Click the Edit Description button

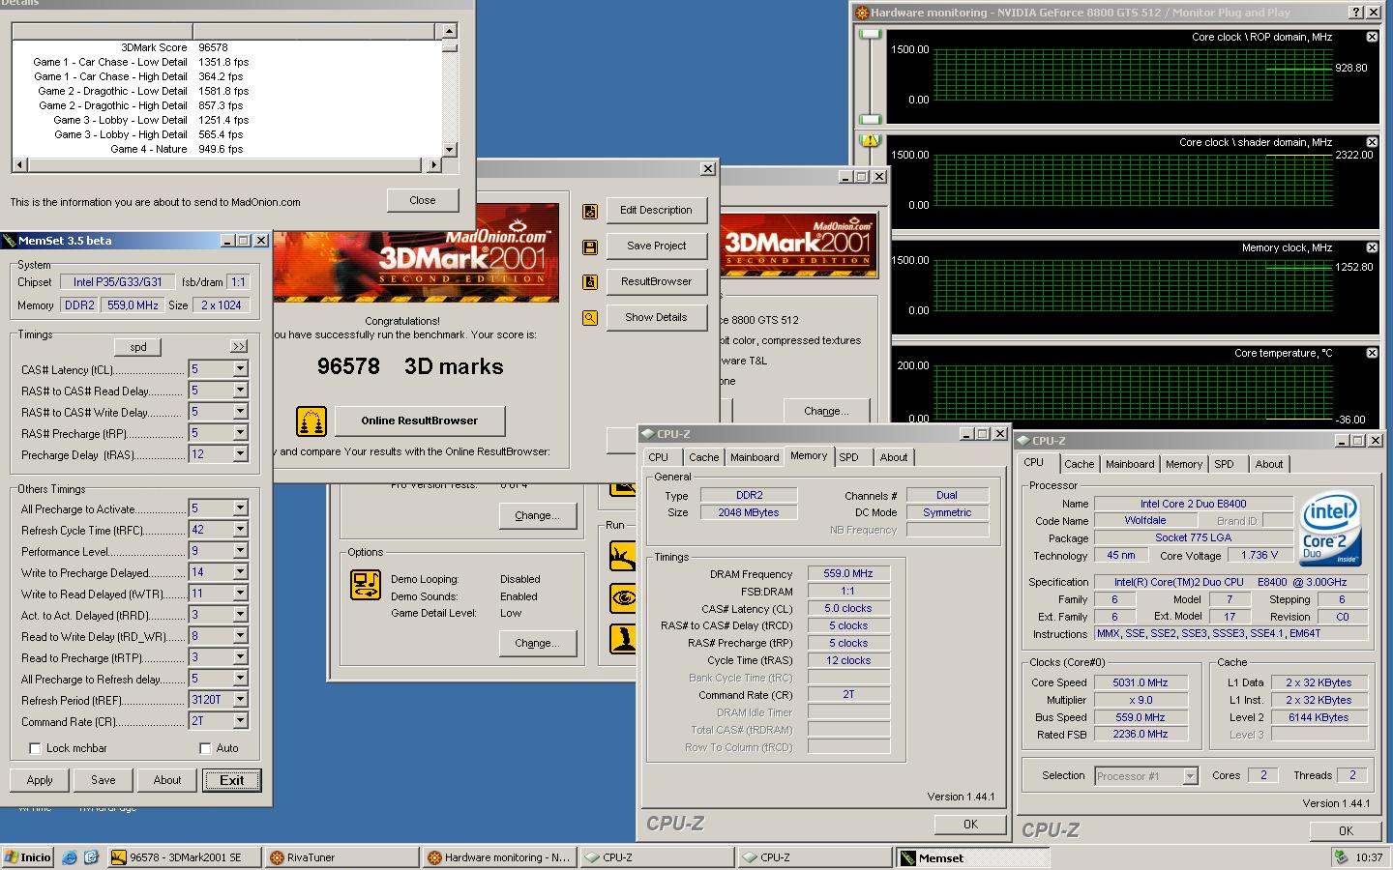656,210
